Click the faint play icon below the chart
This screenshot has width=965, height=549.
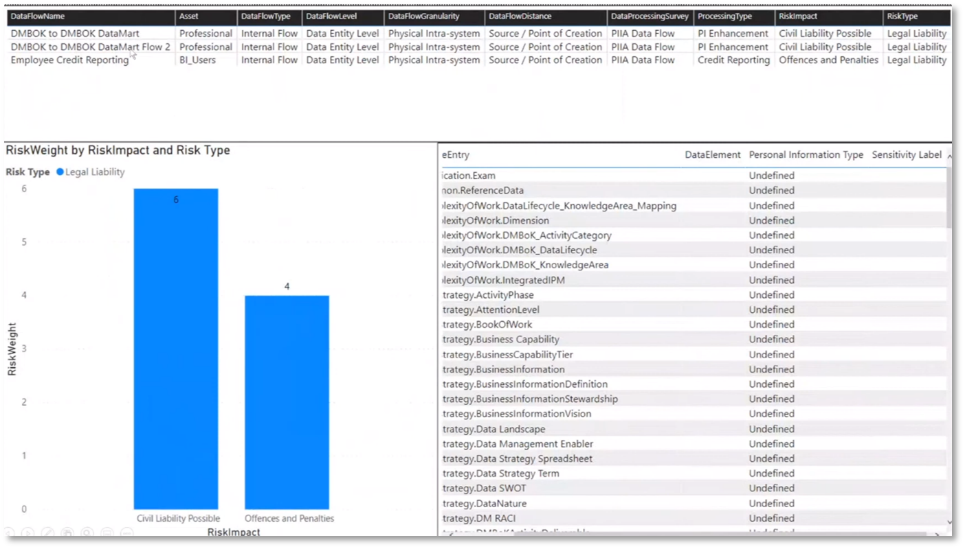27,533
